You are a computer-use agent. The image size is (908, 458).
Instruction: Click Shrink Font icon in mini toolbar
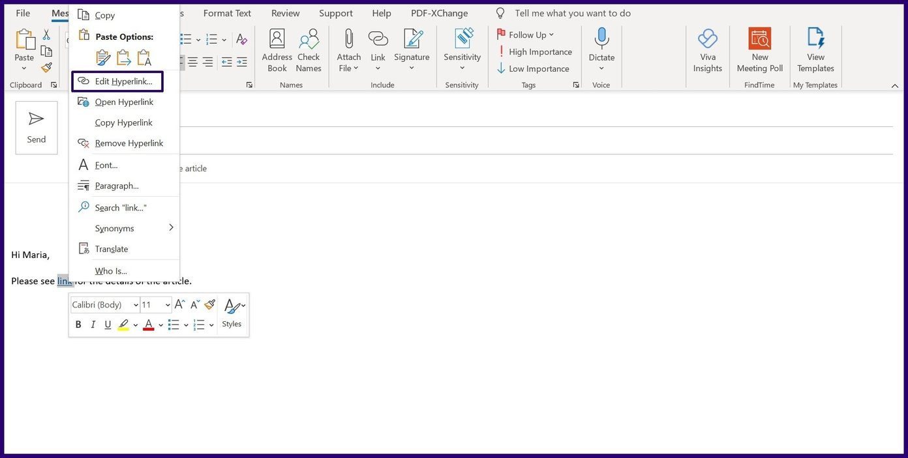click(x=194, y=304)
